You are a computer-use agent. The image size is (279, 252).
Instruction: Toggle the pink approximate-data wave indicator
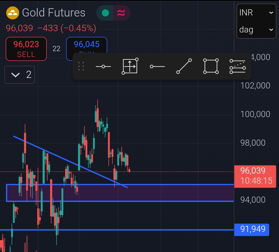(x=121, y=13)
